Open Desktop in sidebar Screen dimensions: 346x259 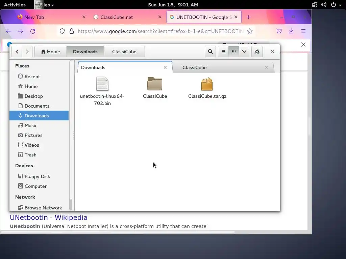click(39, 96)
